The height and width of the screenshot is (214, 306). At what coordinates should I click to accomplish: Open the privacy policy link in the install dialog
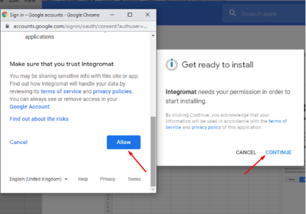(x=206, y=128)
